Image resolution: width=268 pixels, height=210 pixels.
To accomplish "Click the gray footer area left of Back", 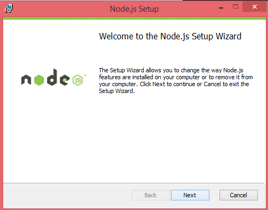I will click(x=68, y=196).
